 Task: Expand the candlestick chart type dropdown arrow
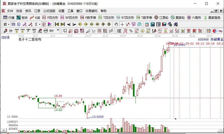pos(39,25)
